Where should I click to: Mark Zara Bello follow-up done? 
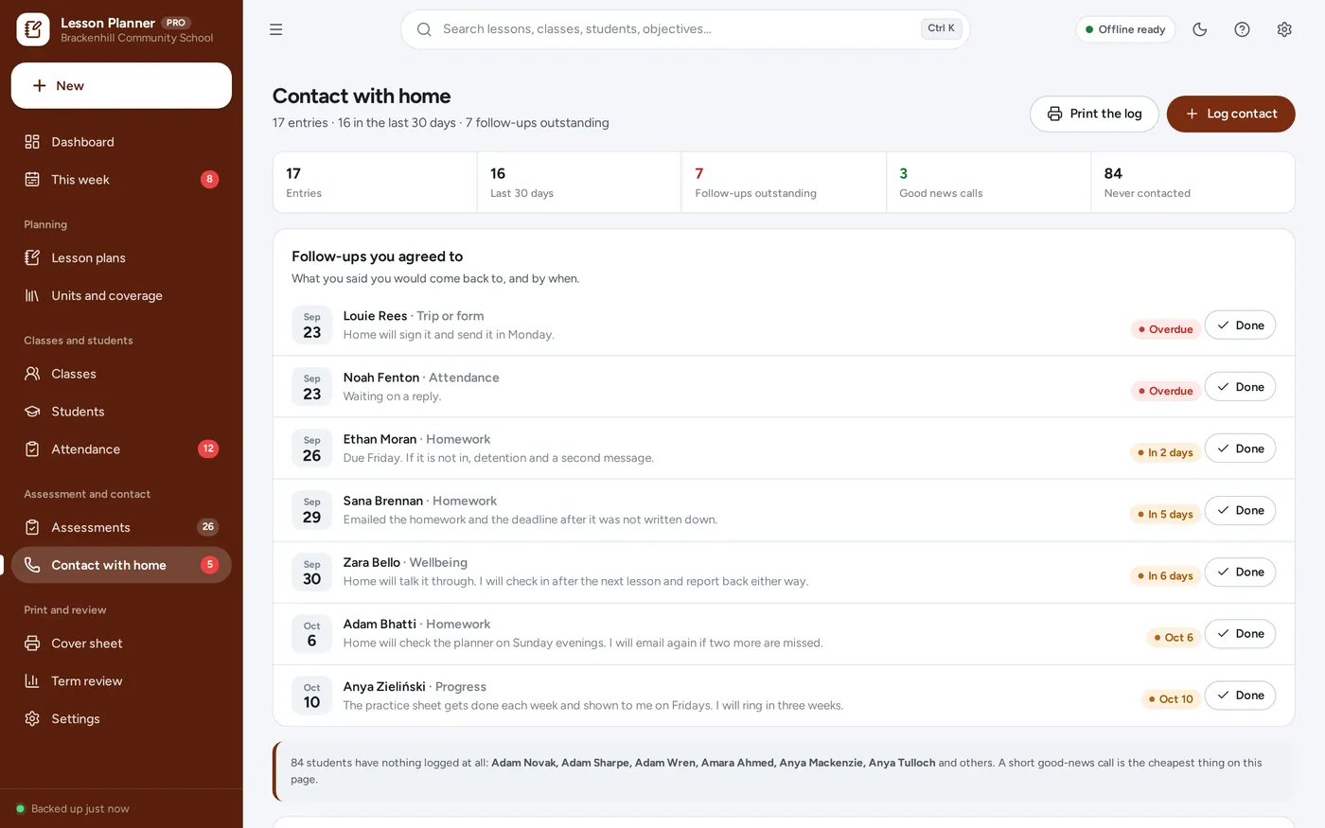coord(1240,573)
